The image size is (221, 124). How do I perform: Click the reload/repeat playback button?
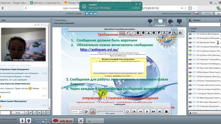127,112
